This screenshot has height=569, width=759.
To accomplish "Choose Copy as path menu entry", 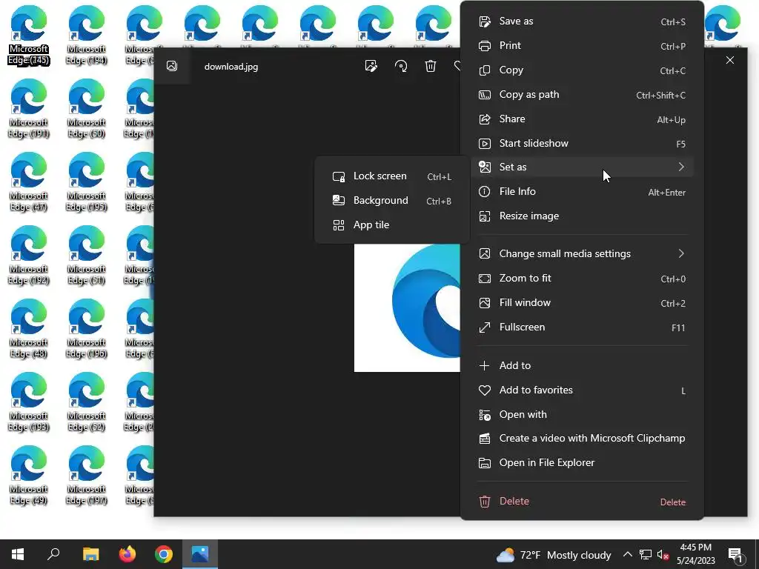I will pos(582,94).
